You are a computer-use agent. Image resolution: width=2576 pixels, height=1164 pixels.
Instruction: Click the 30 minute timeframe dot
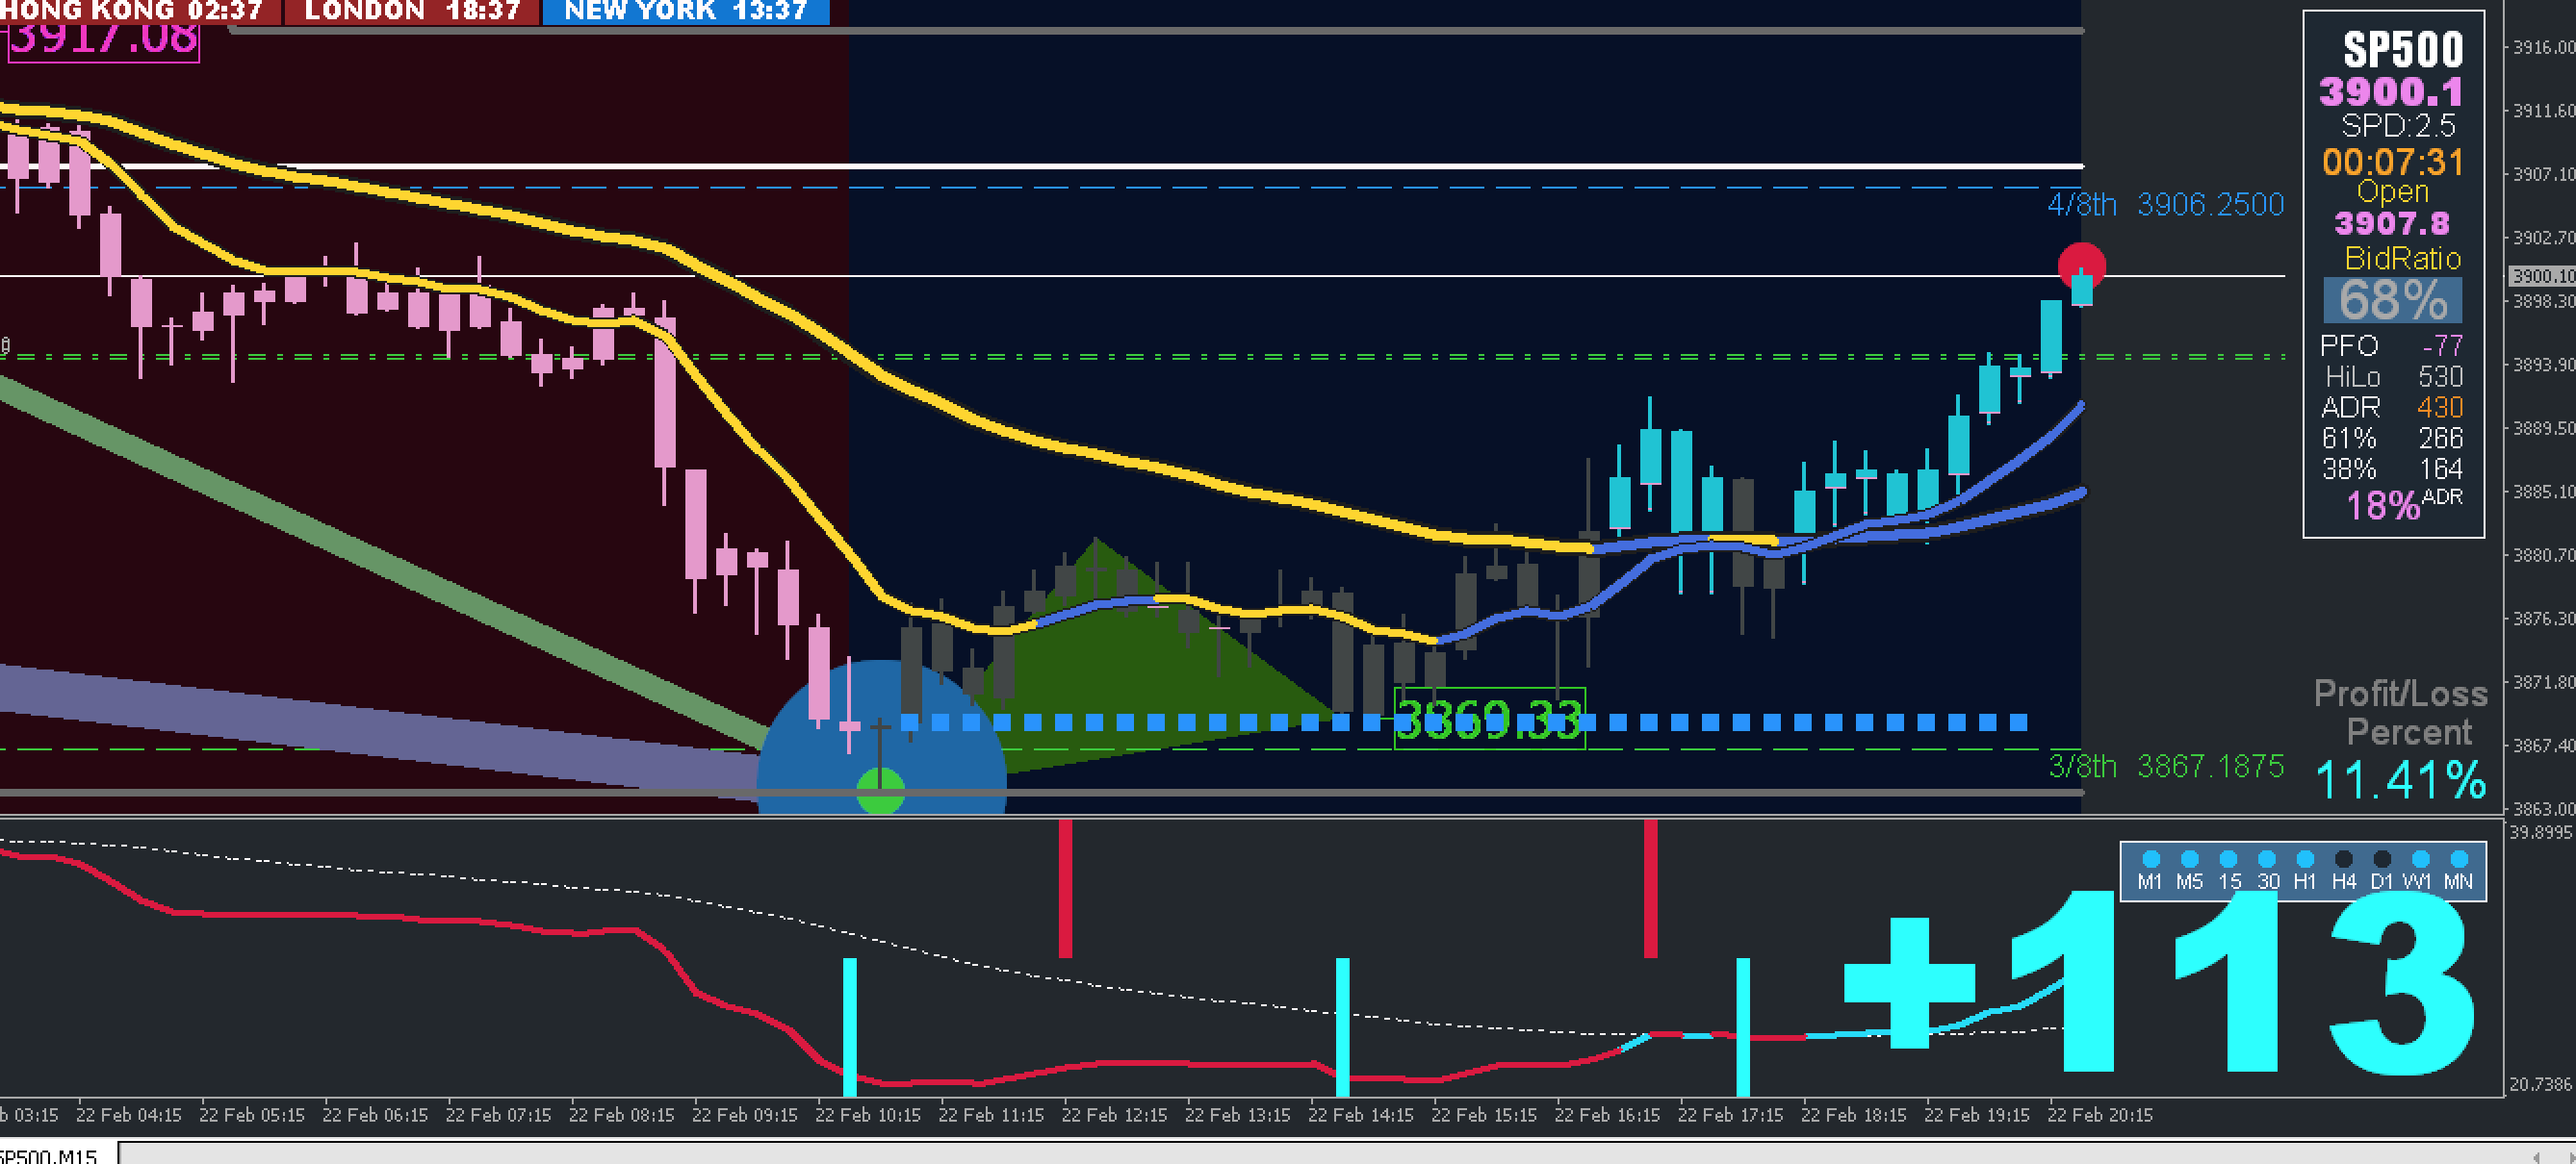(x=2267, y=858)
